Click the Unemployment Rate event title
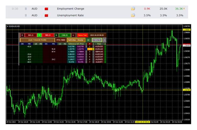 pyautogui.click(x=70, y=15)
